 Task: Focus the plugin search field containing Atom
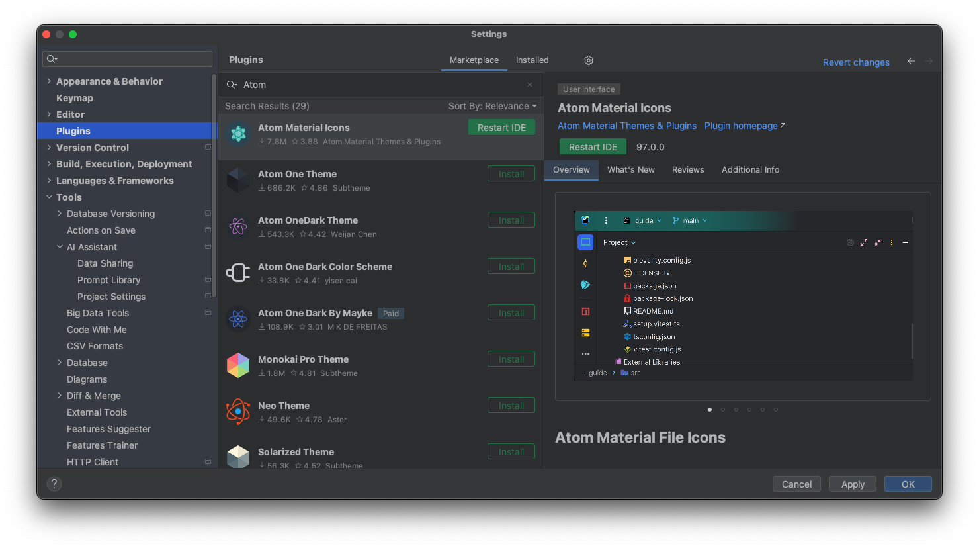(380, 85)
